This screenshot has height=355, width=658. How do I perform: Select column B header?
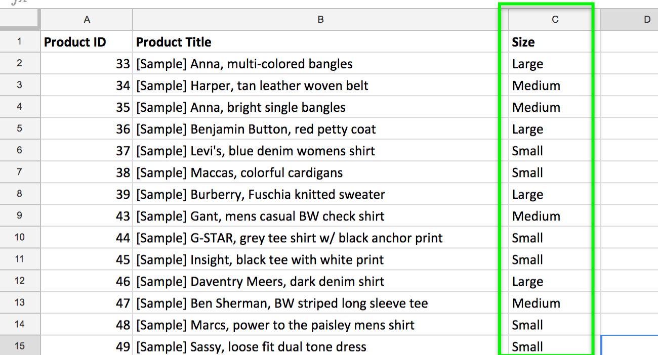pos(320,20)
